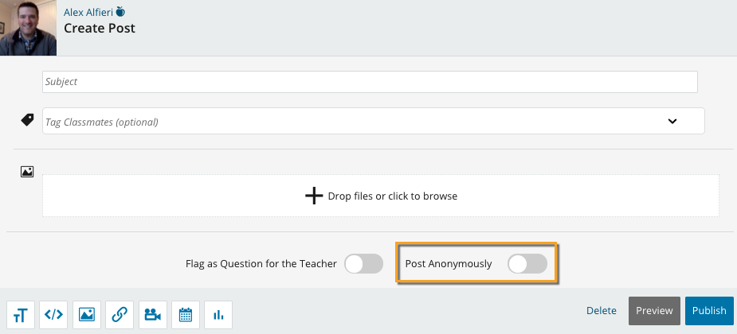Add a hyperlink with the link icon
The width and height of the screenshot is (737, 334).
pyautogui.click(x=120, y=315)
